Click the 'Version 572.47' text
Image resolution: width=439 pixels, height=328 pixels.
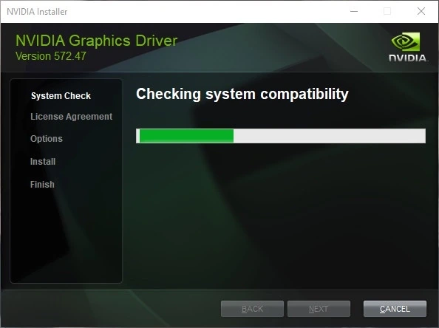point(51,56)
